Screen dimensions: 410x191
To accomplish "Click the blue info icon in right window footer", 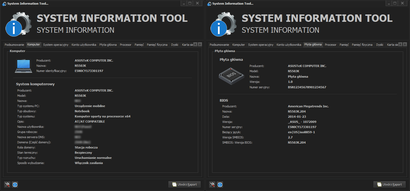I will [220, 184].
